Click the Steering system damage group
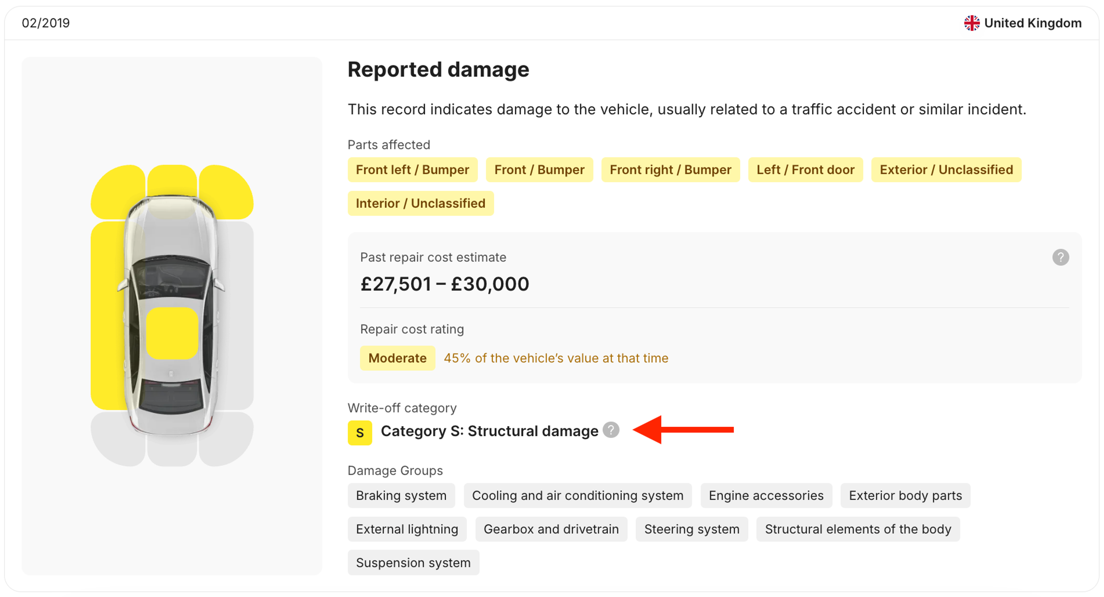 pyautogui.click(x=692, y=529)
